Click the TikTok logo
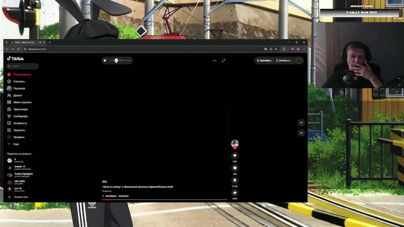This screenshot has width=404, height=227. [15, 59]
